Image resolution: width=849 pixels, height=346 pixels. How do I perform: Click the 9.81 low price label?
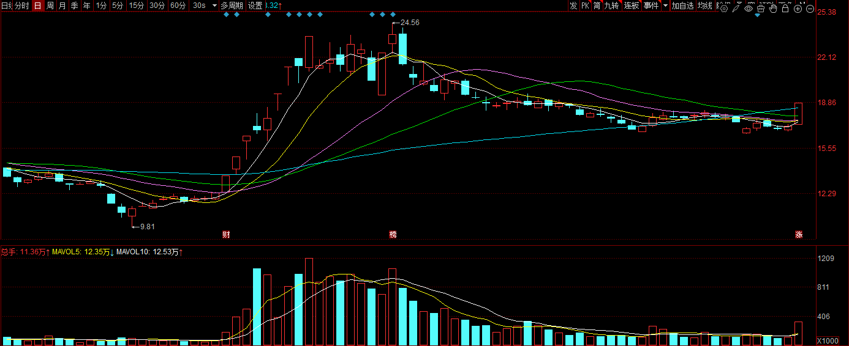tap(148, 226)
